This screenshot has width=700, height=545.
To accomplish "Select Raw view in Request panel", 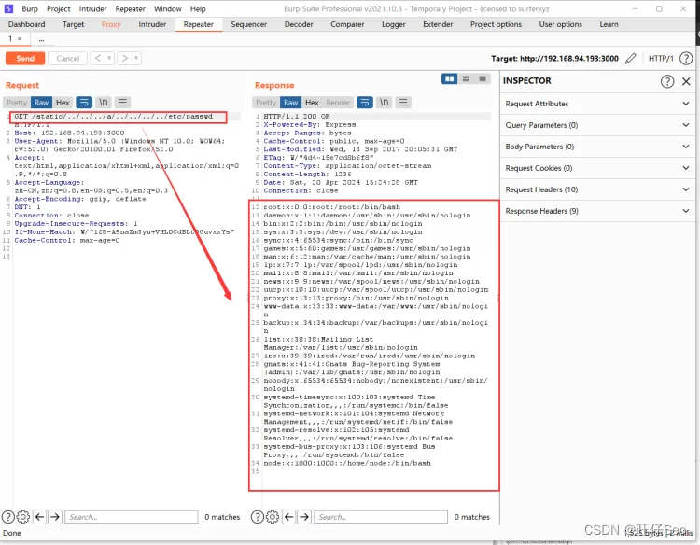I will 41,103.
